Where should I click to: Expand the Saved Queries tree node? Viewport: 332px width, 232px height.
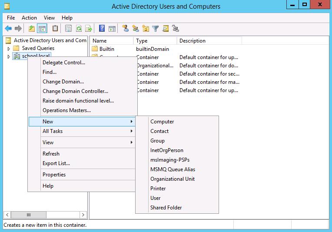coord(9,49)
